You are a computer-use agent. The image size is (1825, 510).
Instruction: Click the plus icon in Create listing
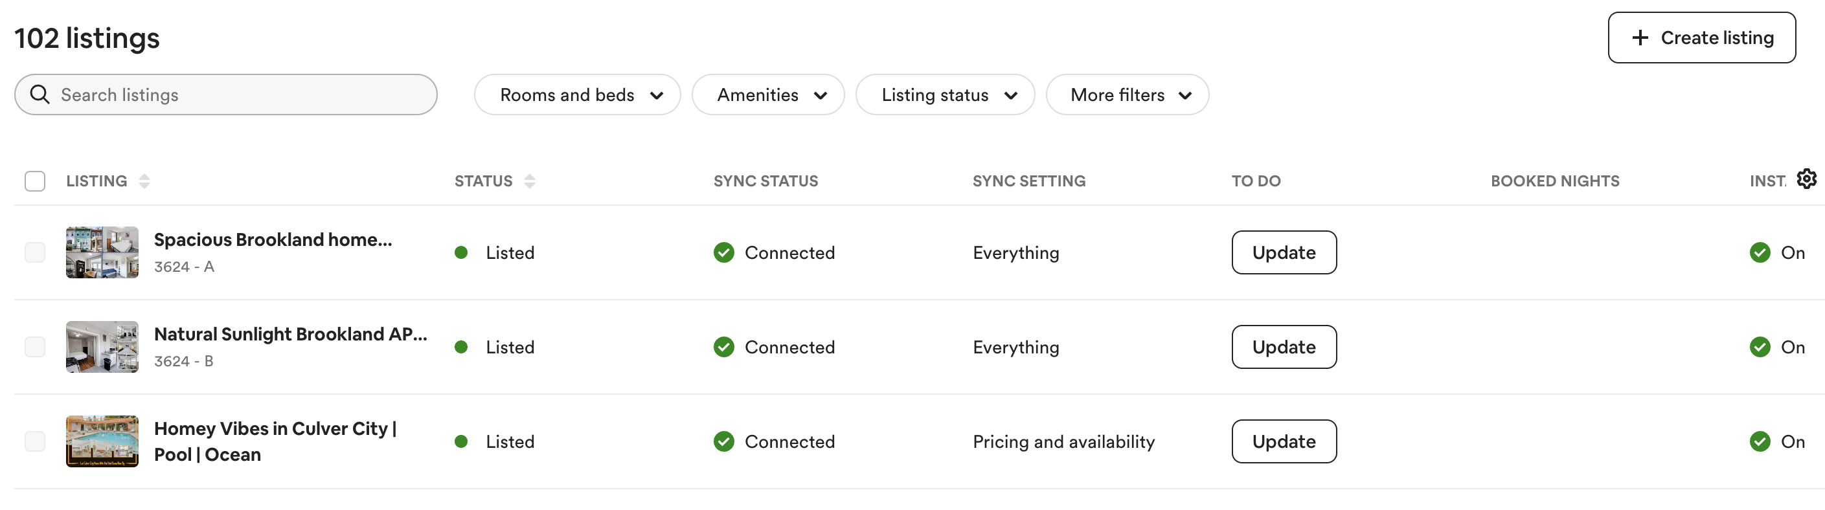[1639, 38]
